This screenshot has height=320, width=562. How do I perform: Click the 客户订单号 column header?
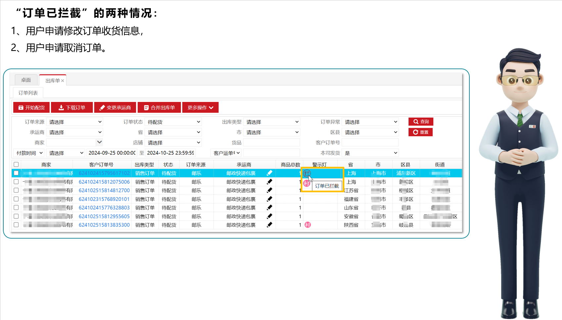tap(102, 164)
